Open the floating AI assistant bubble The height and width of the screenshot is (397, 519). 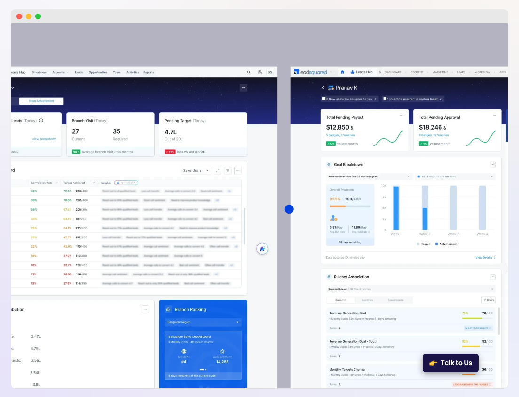[x=262, y=249]
